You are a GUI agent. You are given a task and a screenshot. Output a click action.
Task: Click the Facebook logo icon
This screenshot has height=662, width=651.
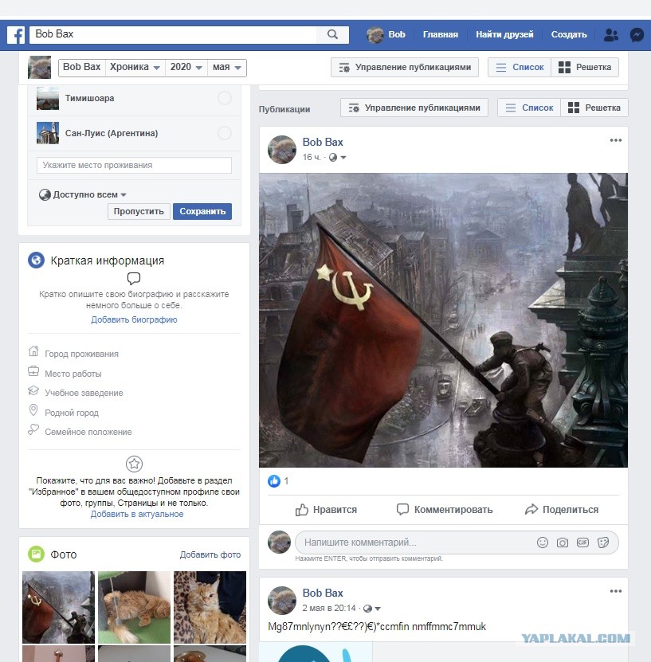pyautogui.click(x=16, y=34)
